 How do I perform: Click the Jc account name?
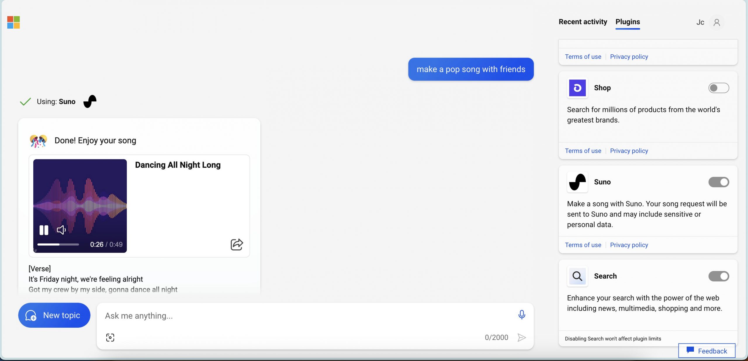click(x=700, y=23)
